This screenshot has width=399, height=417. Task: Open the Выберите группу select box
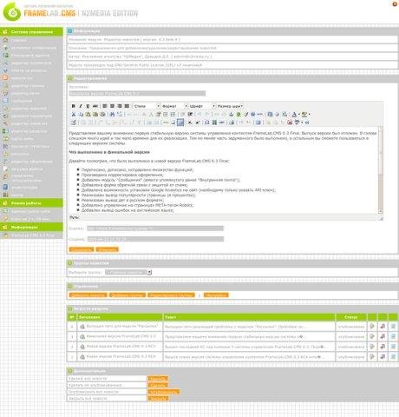pos(128,272)
